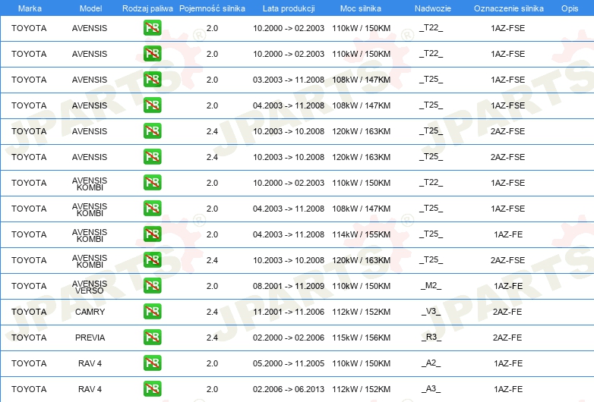Click the fuel icon in the RAV 4 _A3_ row
This screenshot has width=594, height=402.
click(152, 389)
